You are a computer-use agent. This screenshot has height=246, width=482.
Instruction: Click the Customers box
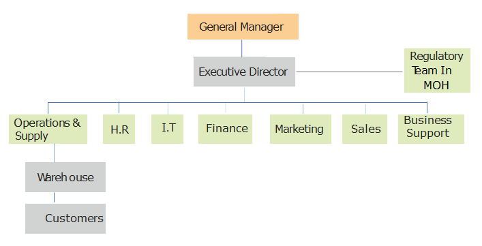point(65,219)
